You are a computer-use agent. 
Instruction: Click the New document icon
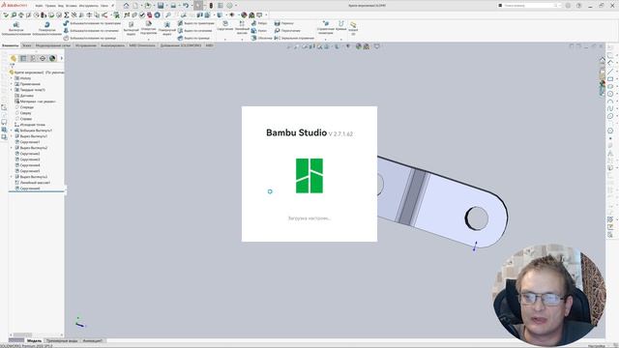[135, 6]
